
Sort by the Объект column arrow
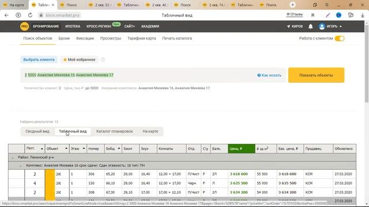click(x=66, y=148)
